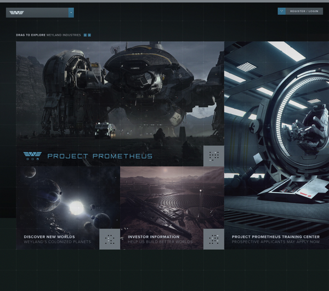The width and height of the screenshot is (329, 291).
Task: Click the Drag to Explore Weyland Industries label
Action: 48,35
